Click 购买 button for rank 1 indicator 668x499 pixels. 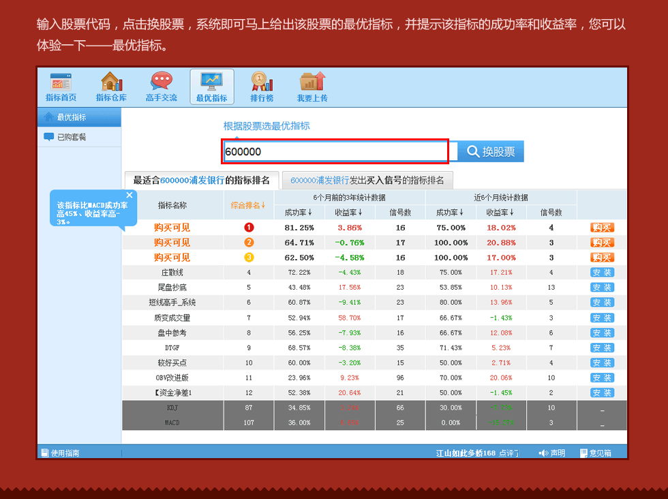point(602,228)
